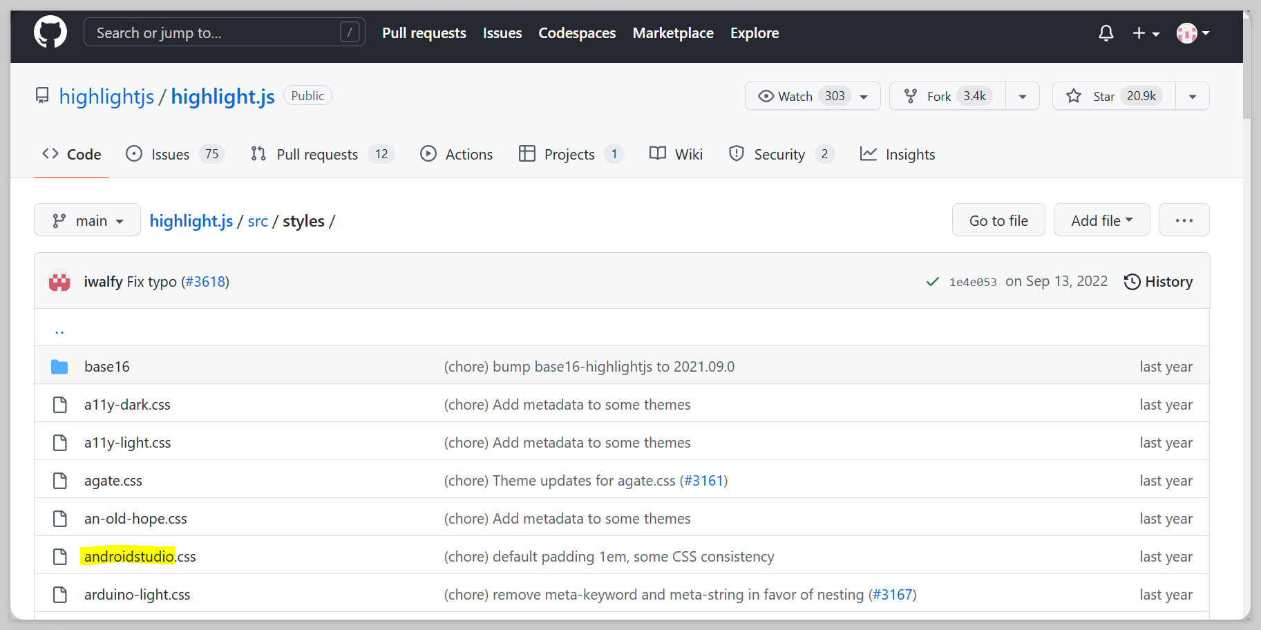Click the file icon for a11y-light.css
This screenshot has width=1261, height=630.
pos(60,443)
